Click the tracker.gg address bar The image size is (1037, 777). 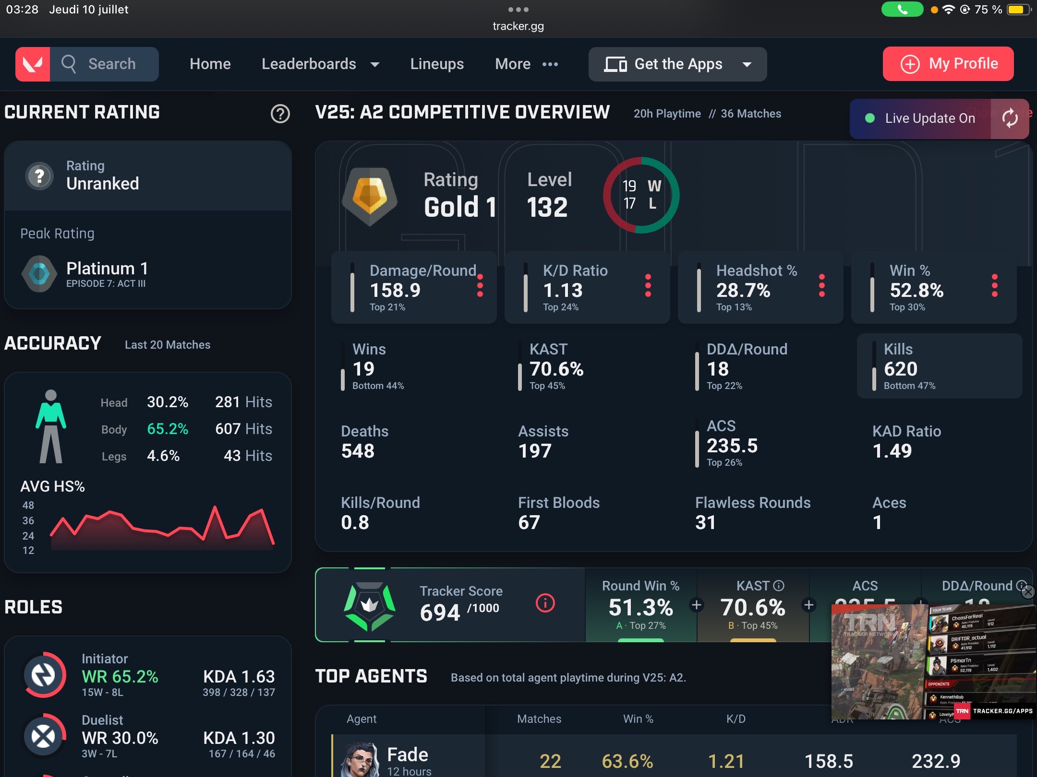coord(518,26)
